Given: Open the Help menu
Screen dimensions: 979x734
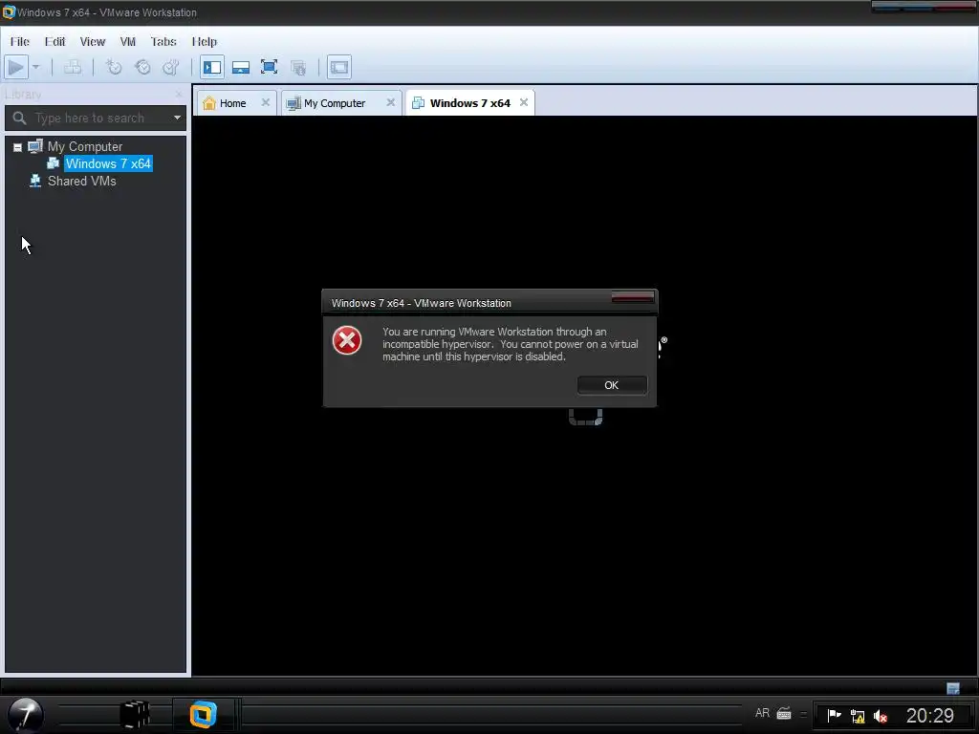Looking at the screenshot, I should tap(205, 42).
